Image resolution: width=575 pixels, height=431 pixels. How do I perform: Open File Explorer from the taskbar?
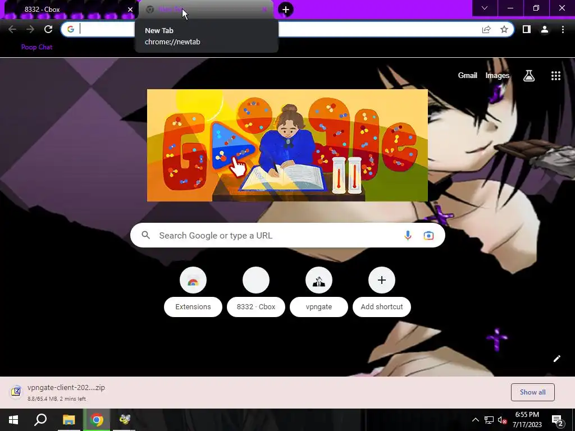coord(69,420)
